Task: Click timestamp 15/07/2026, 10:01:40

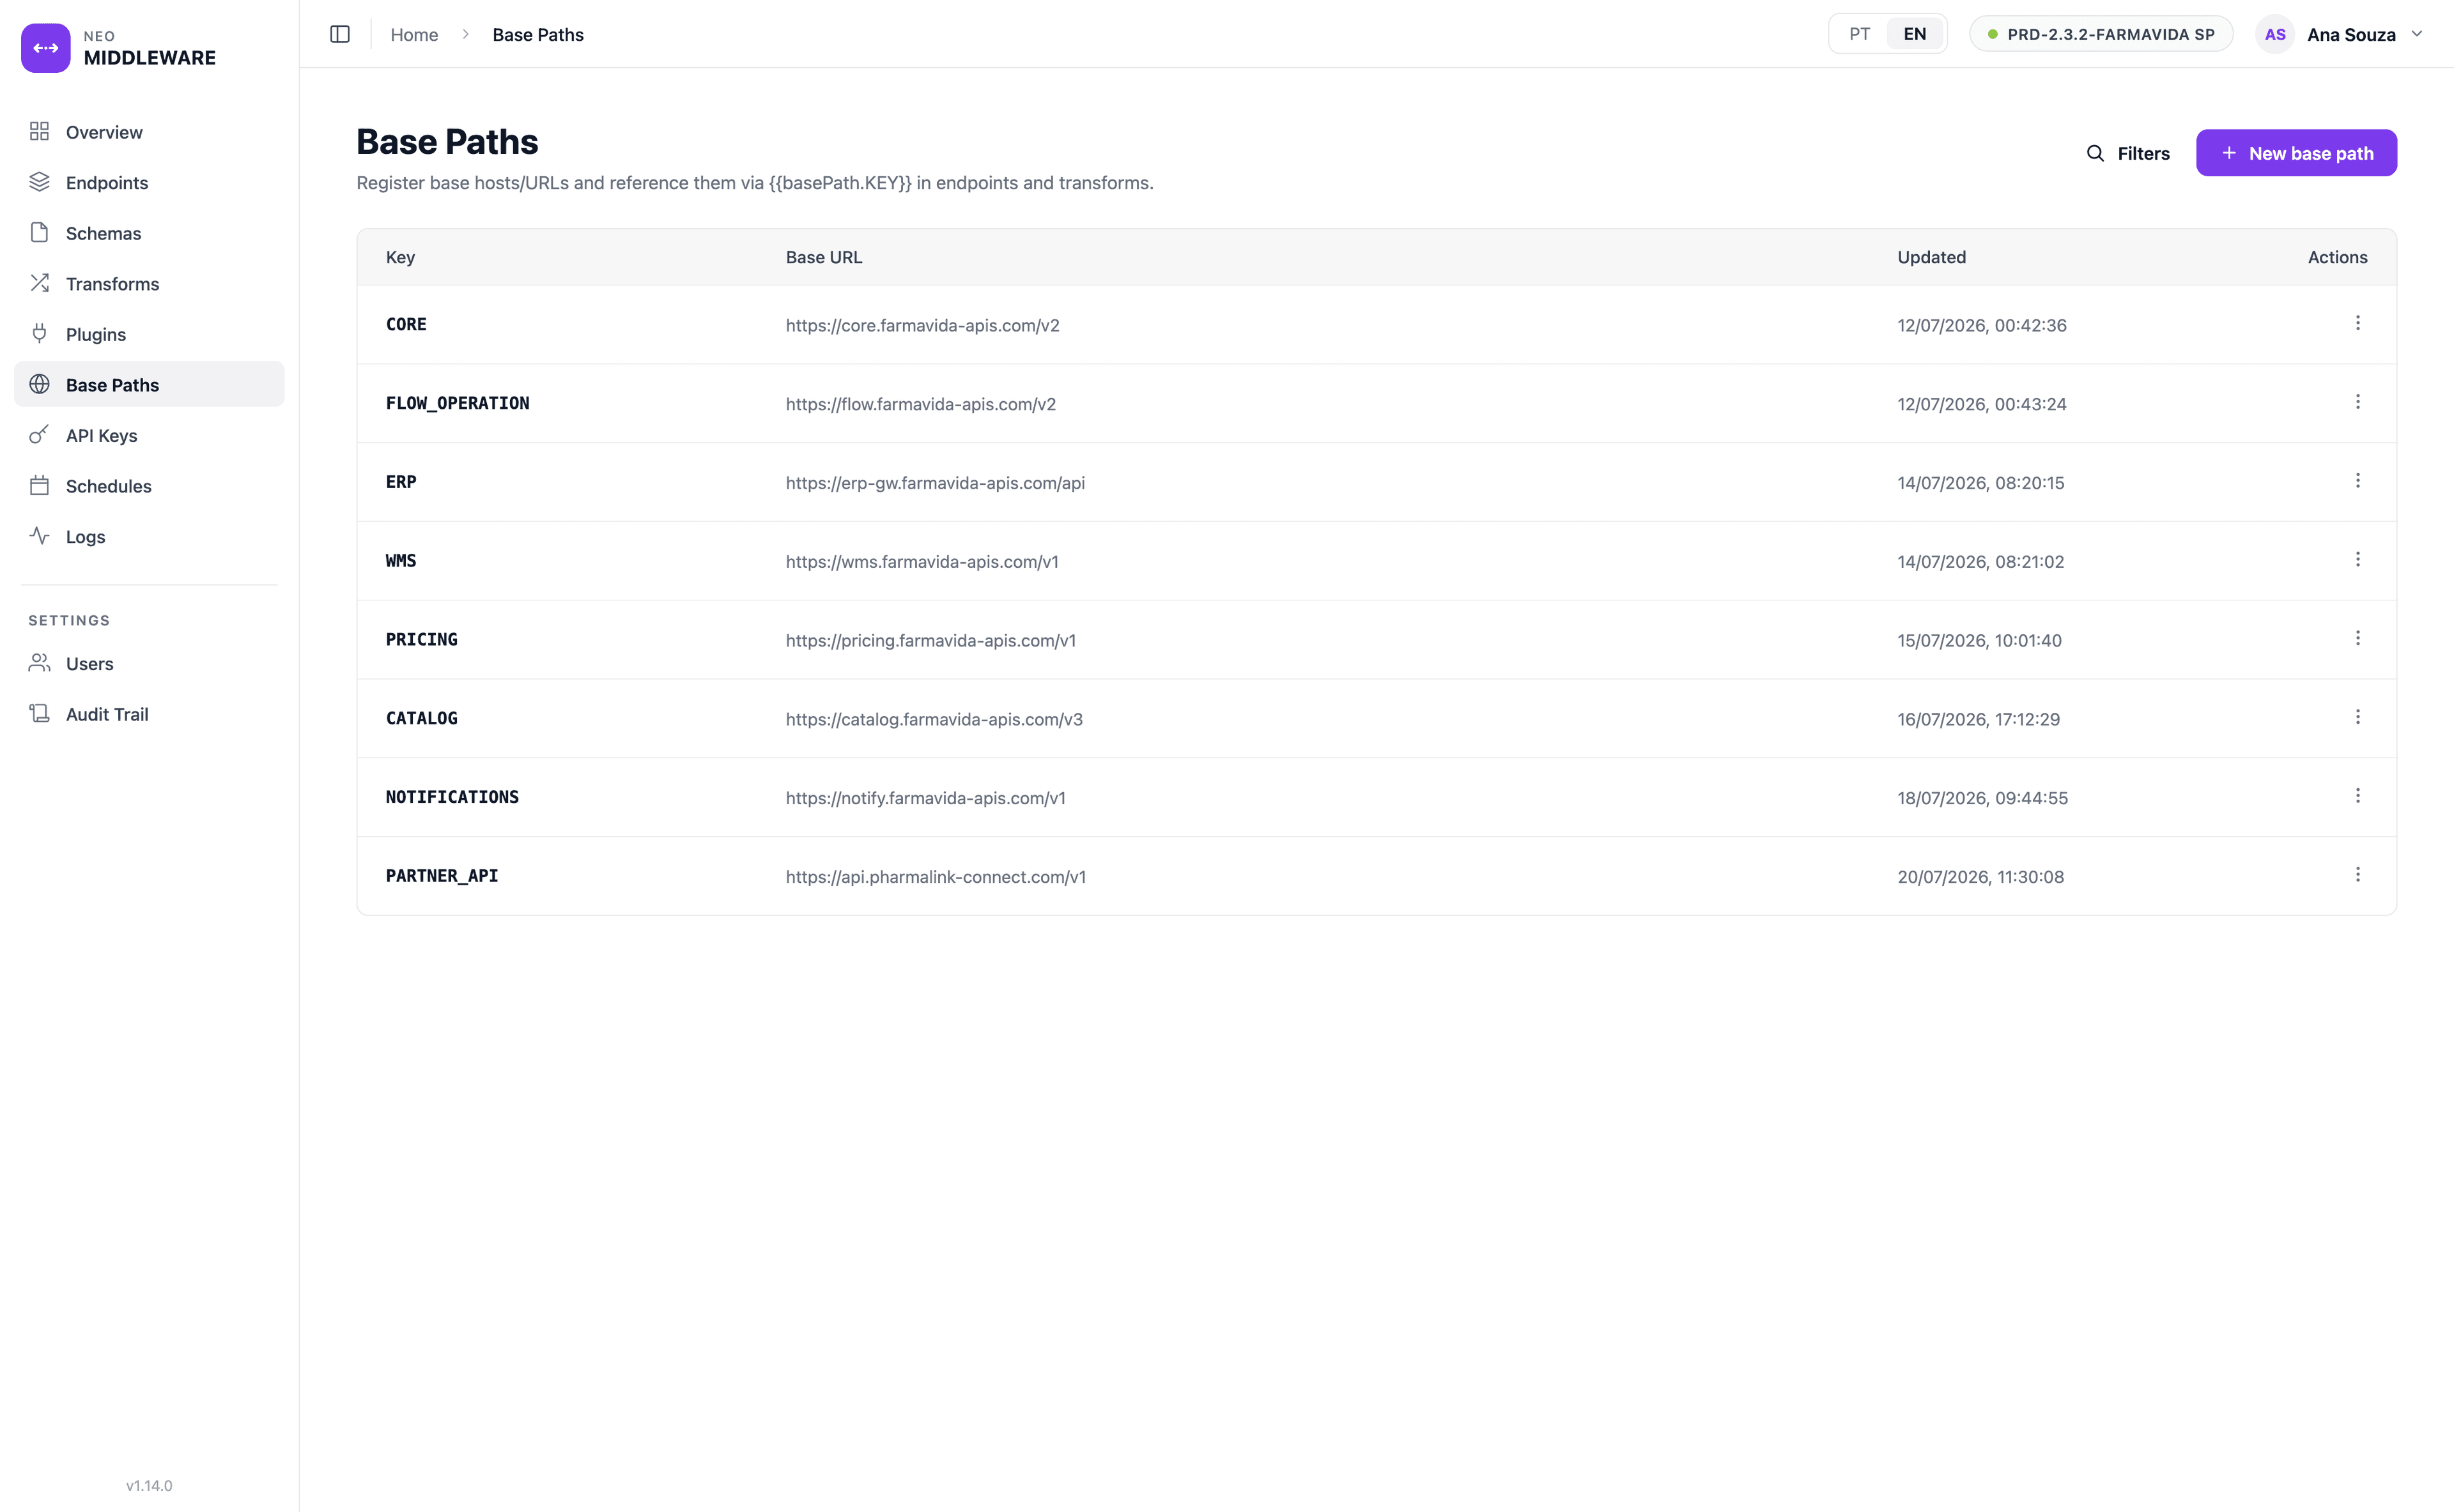Action: 1980,640
